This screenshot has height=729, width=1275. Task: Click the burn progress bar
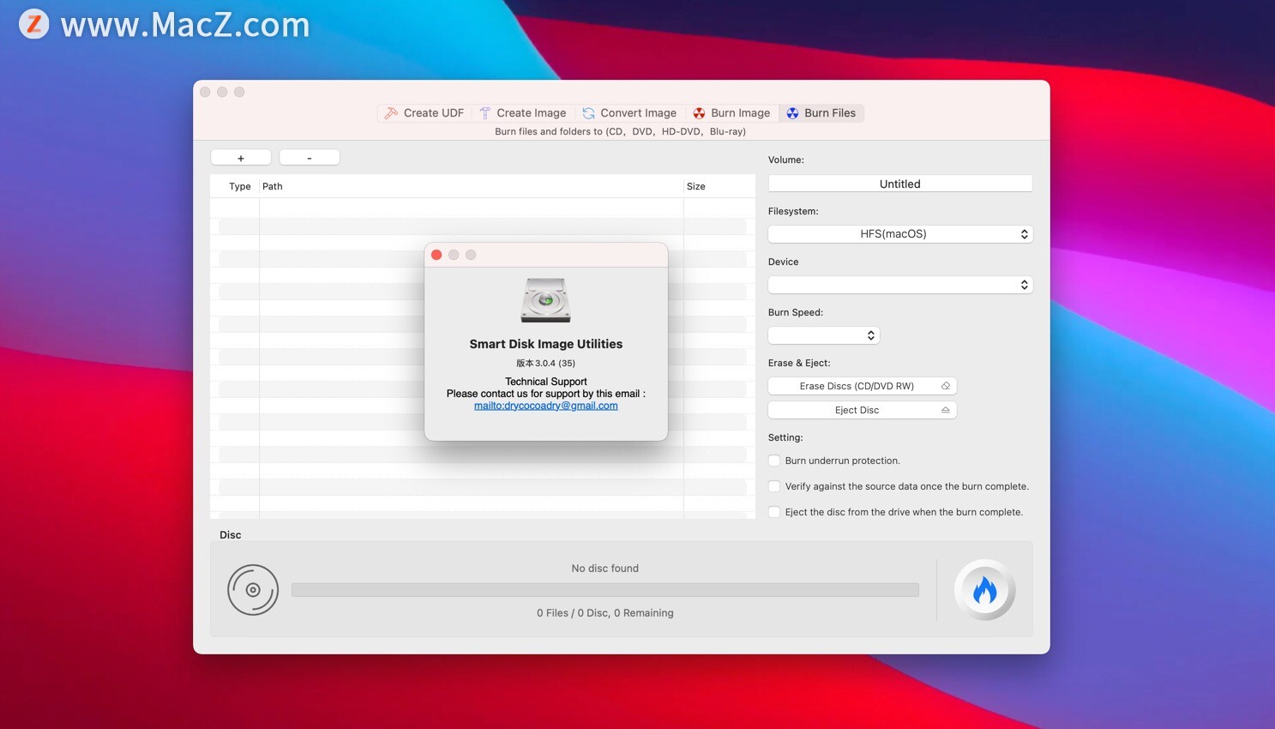[605, 589]
